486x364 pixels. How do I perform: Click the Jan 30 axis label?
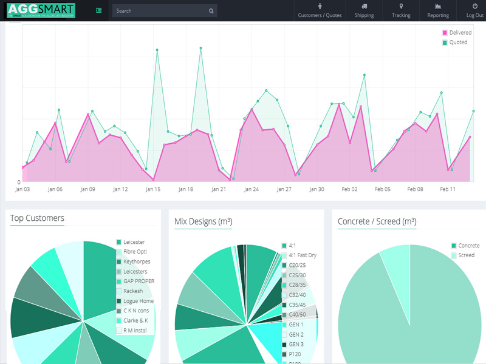pos(317,189)
